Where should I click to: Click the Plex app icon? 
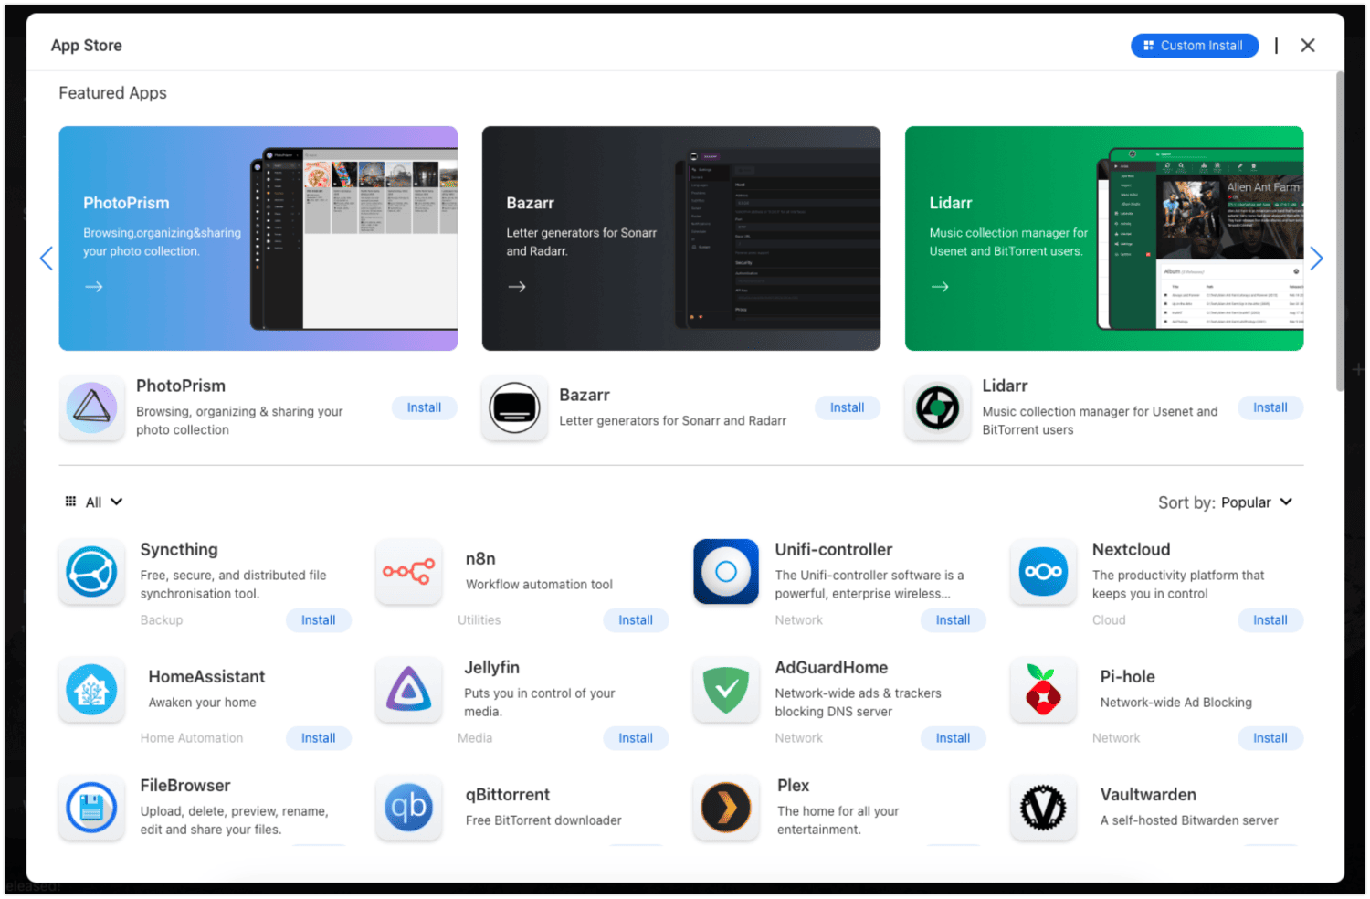726,808
